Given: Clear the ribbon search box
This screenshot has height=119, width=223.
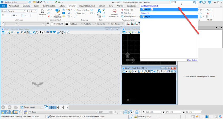Looking at the screenshot, I should (194, 2).
